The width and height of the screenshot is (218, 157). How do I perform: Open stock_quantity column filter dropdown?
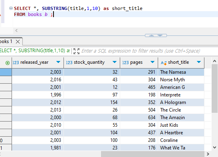115,62
